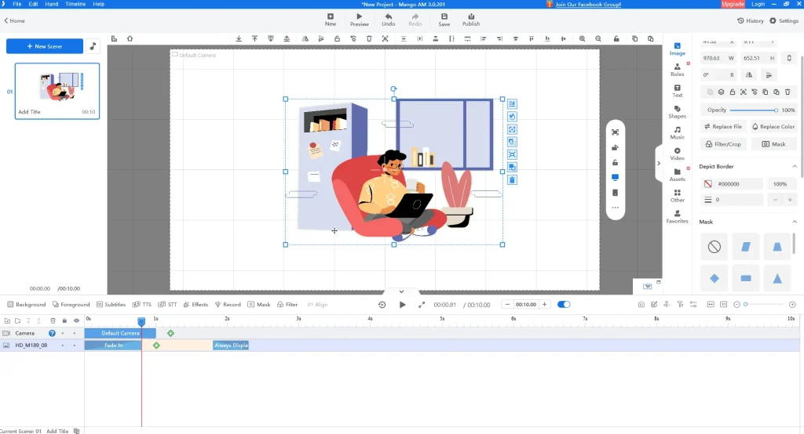Click the Replace File button
The image size is (804, 434).
tap(722, 126)
